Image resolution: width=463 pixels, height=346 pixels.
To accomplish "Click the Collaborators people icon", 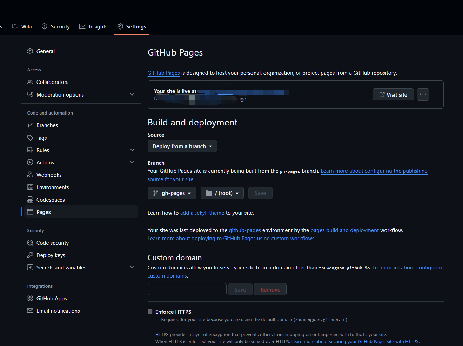I will 30,82.
